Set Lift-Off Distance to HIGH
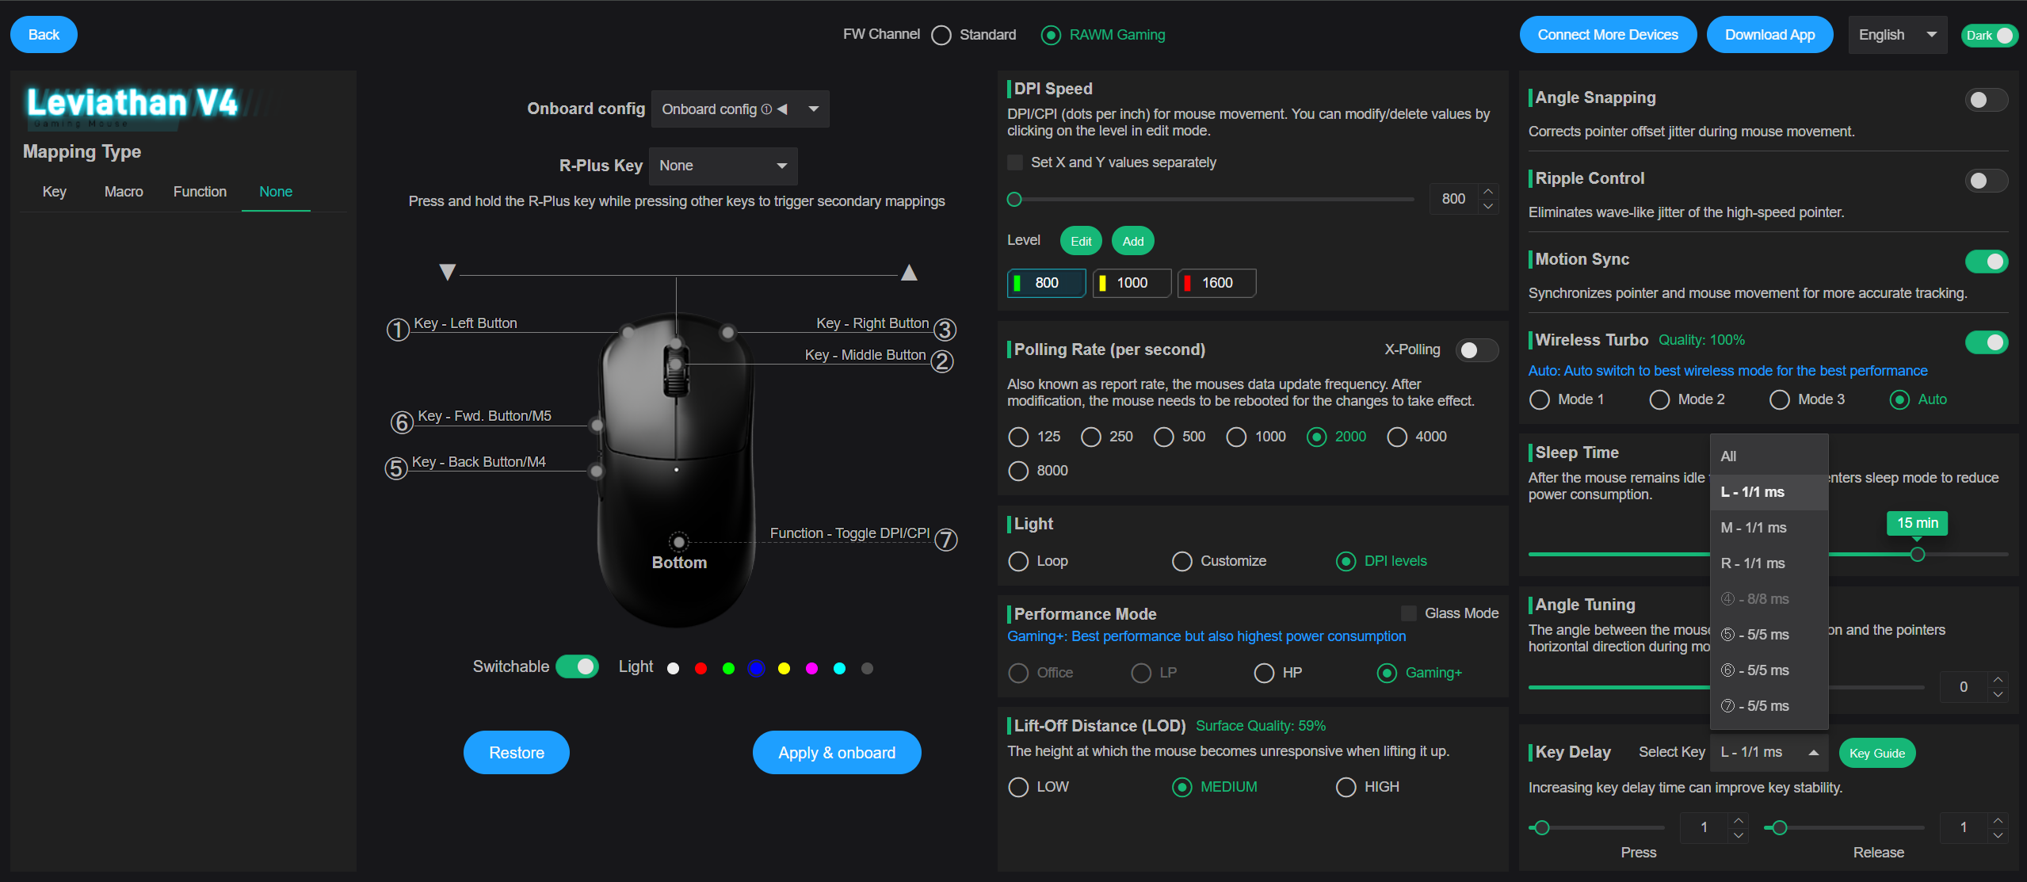The width and height of the screenshot is (2027, 882). pos(1346,787)
